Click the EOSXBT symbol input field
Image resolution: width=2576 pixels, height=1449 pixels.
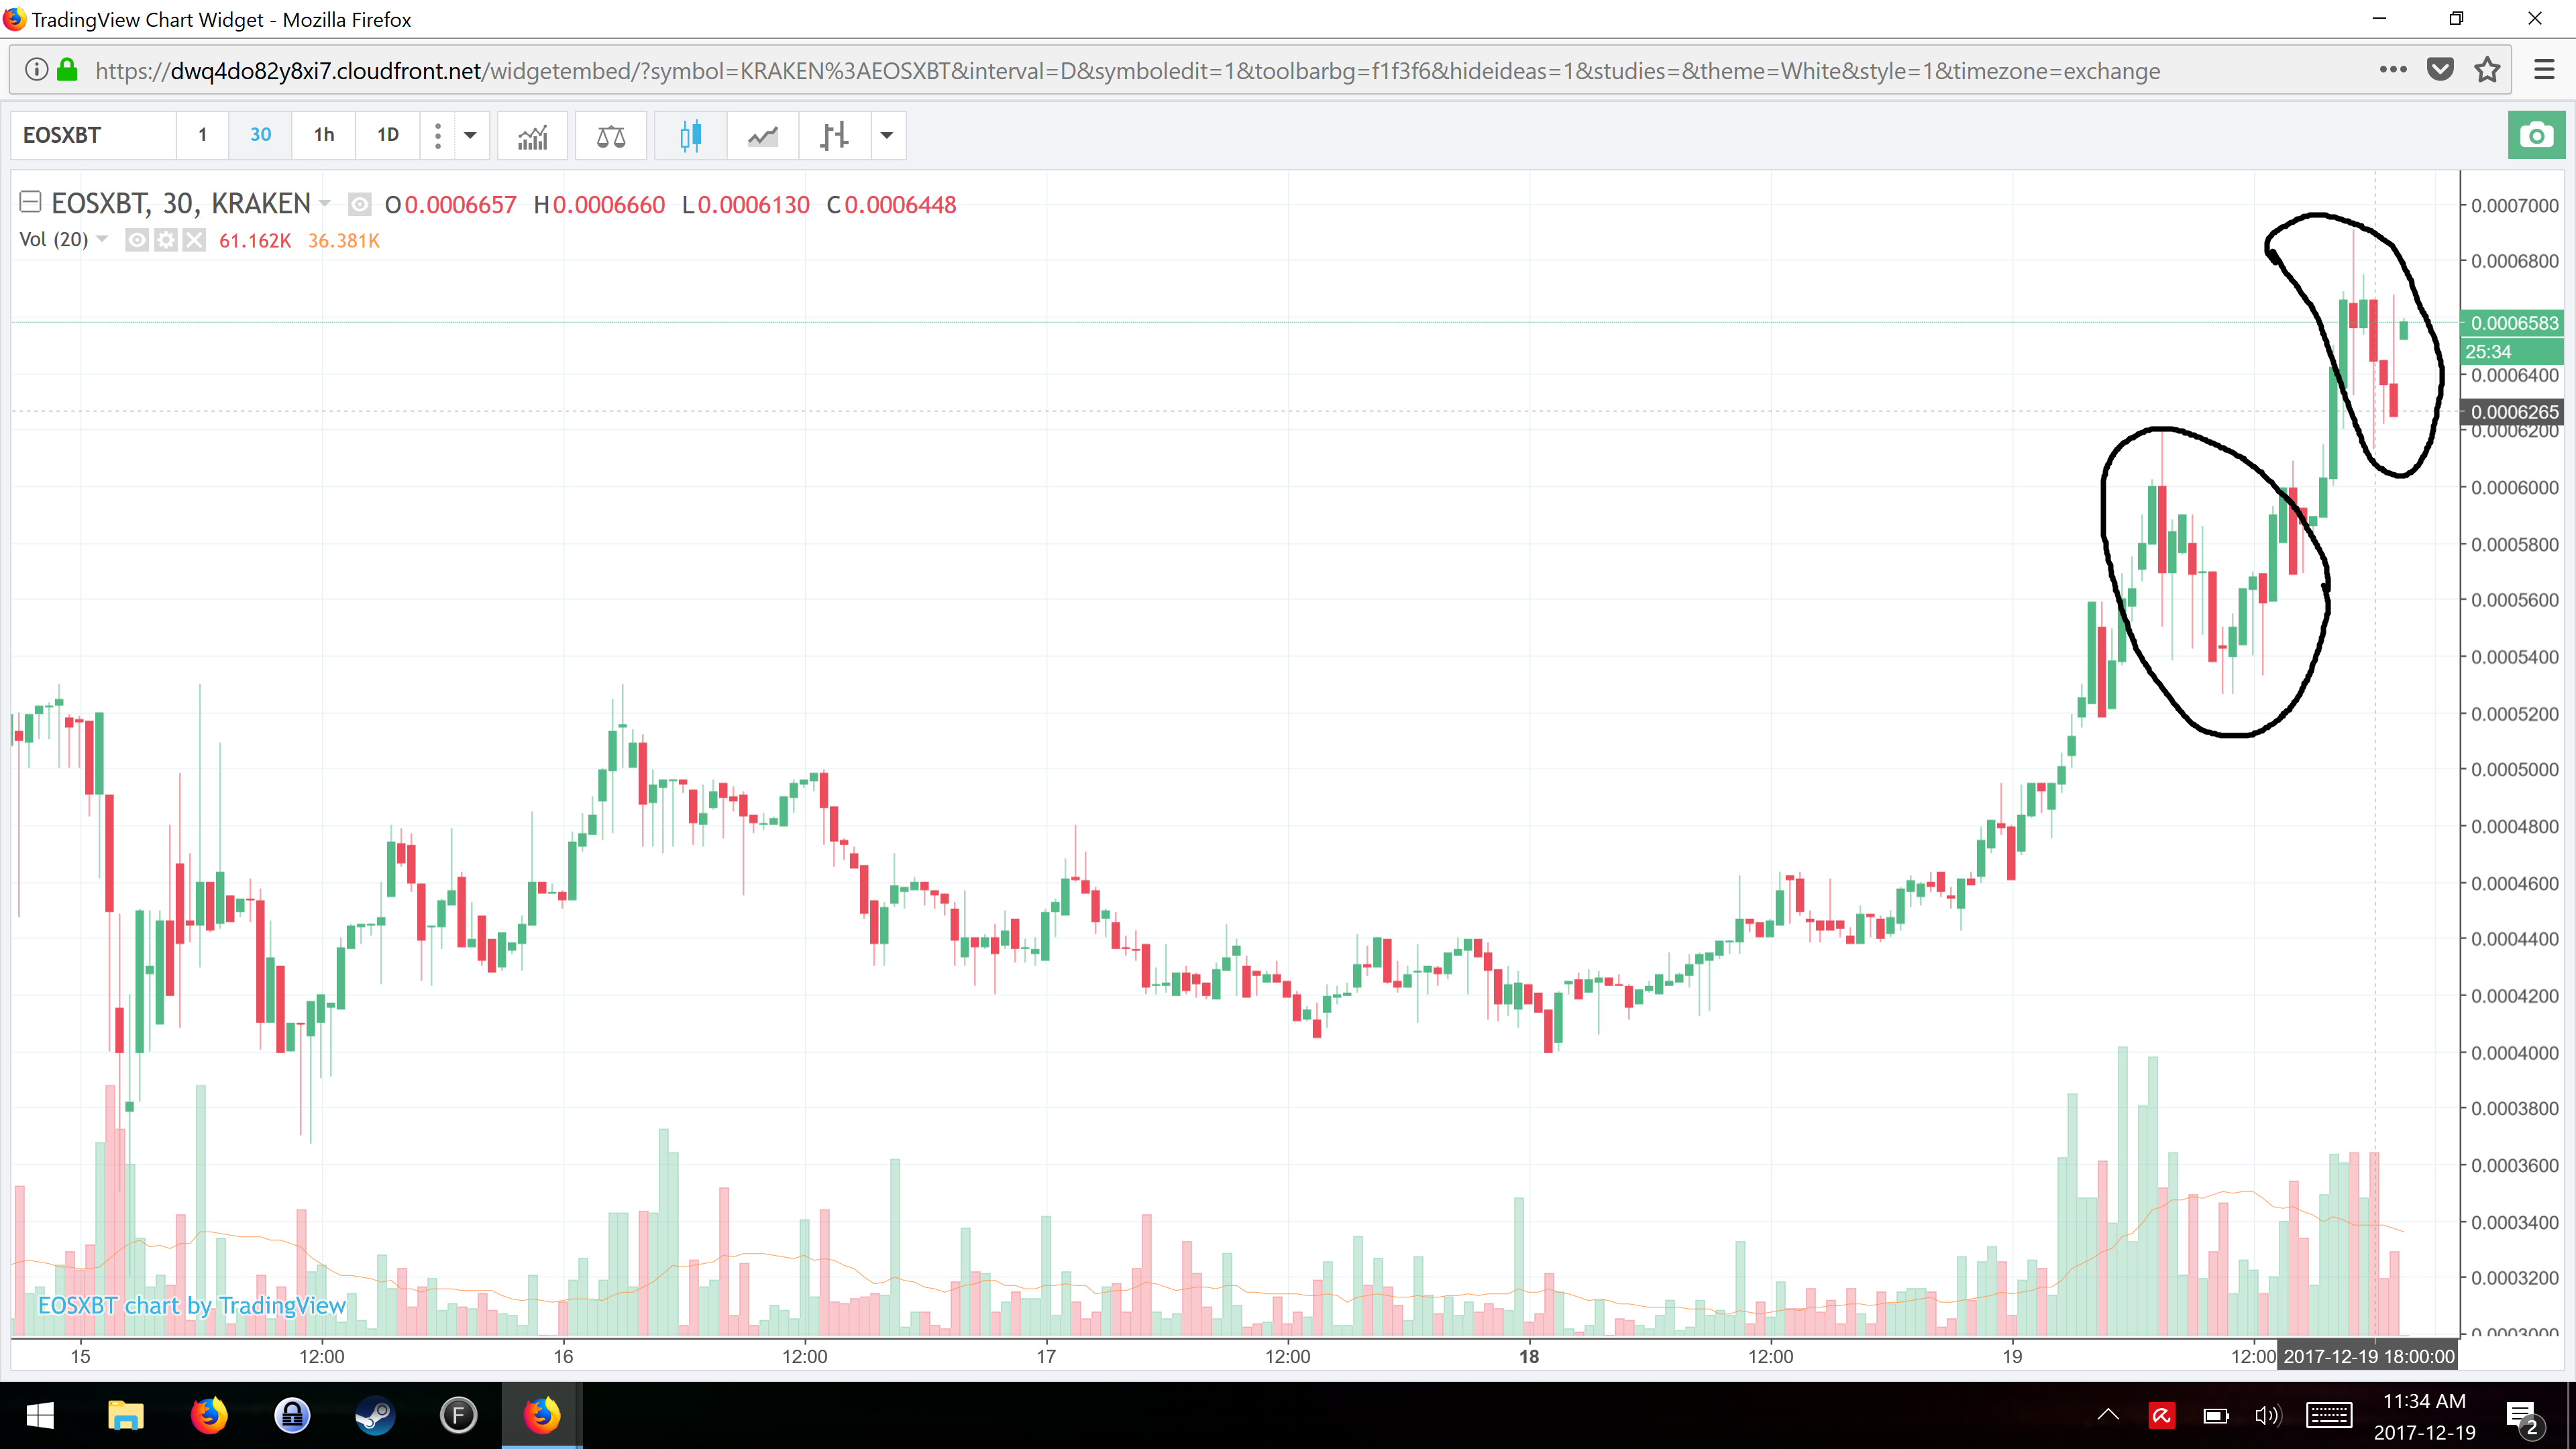92,135
